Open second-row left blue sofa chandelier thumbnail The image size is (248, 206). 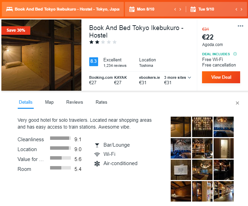181,148
